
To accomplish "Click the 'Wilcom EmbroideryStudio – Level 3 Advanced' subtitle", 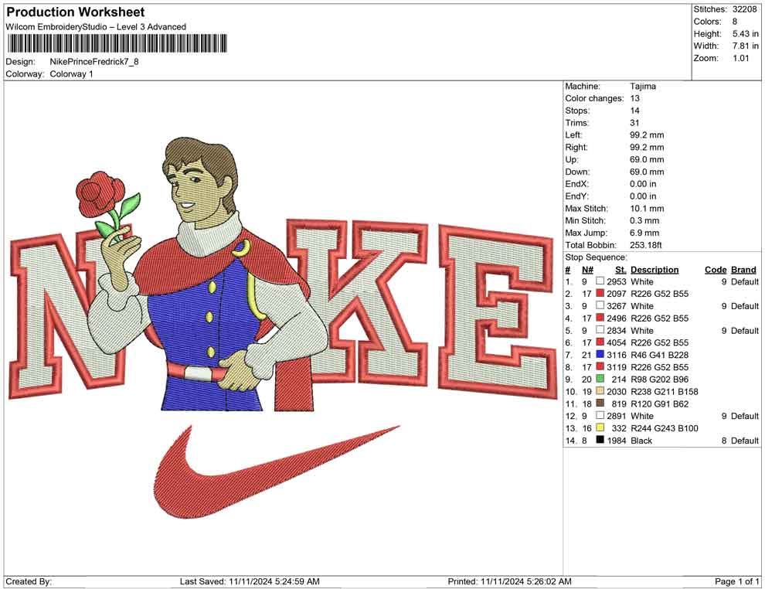I will [x=96, y=27].
